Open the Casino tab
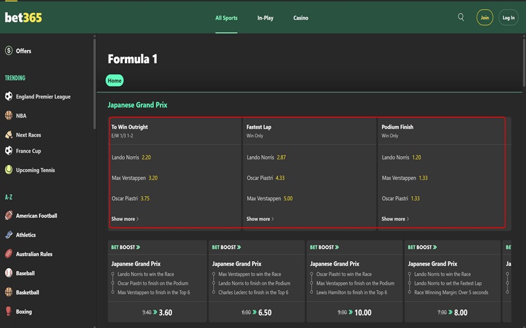This screenshot has width=526, height=328. pos(301,18)
